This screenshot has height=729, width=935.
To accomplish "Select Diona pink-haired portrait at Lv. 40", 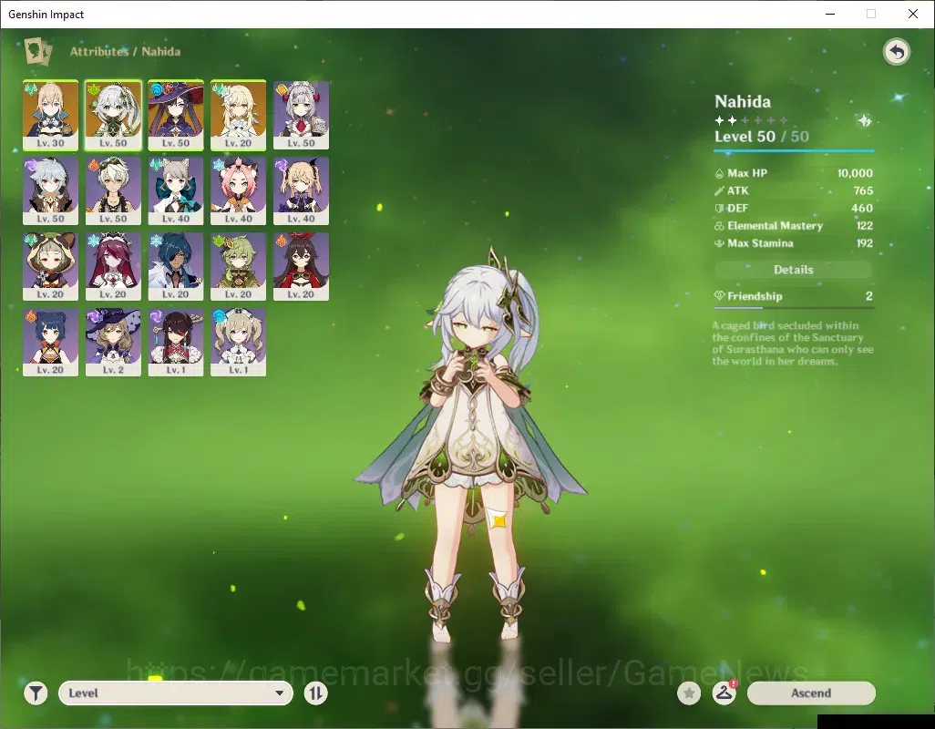I will pos(239,190).
